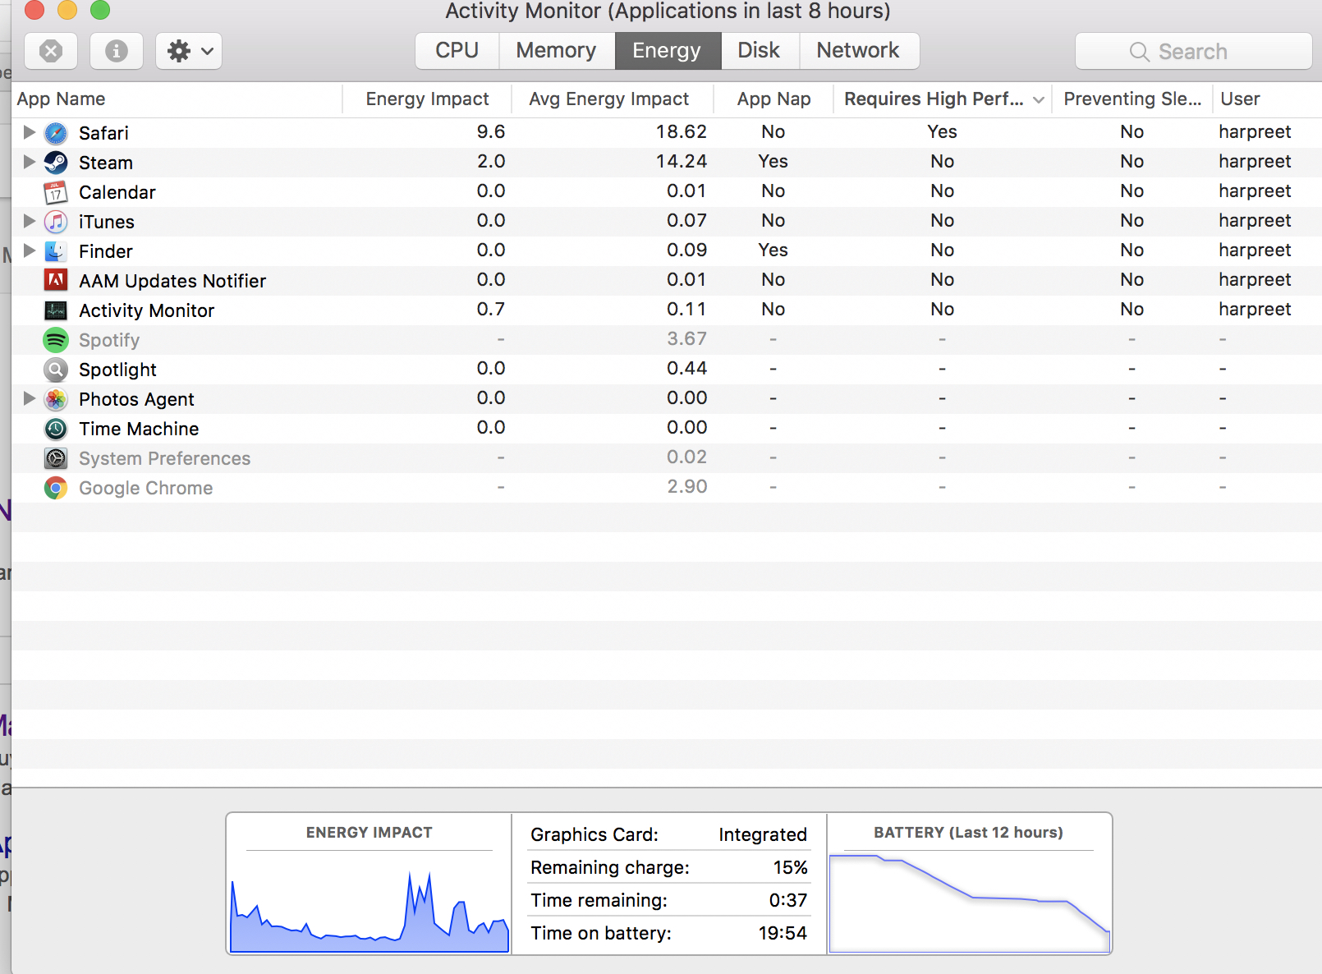Click the Spotify green icon
Image resolution: width=1322 pixels, height=974 pixels.
pyautogui.click(x=56, y=340)
